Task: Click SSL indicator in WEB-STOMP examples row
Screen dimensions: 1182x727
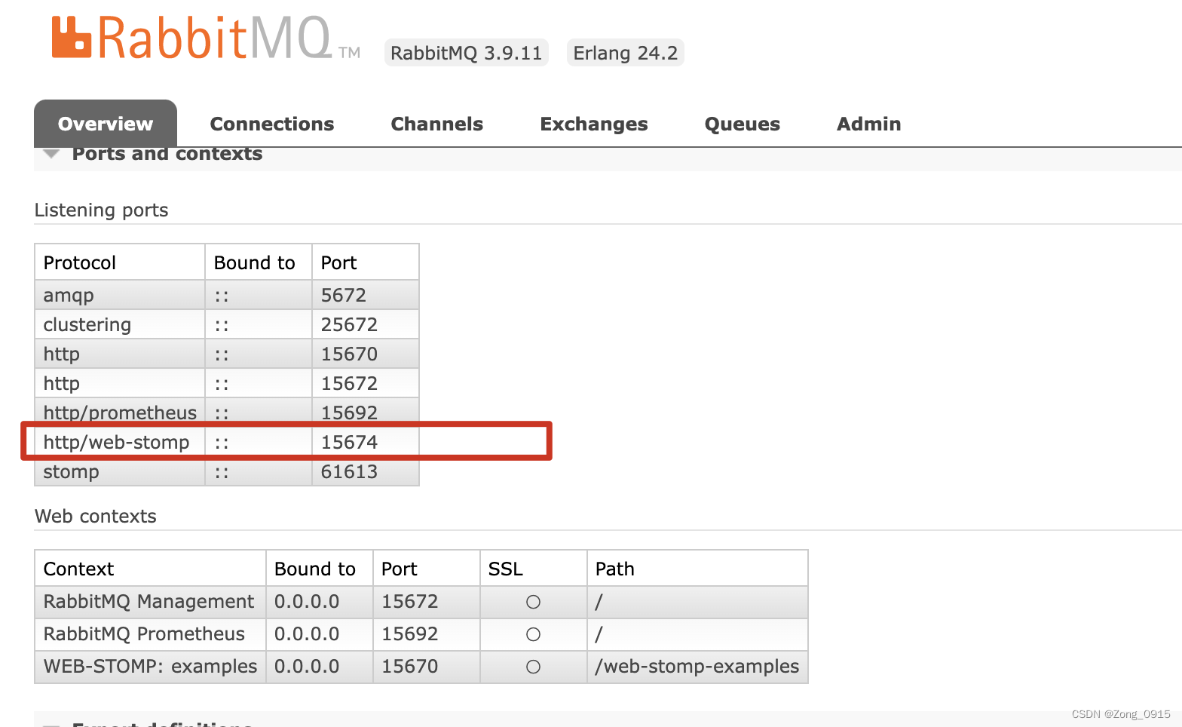Action: 533,667
